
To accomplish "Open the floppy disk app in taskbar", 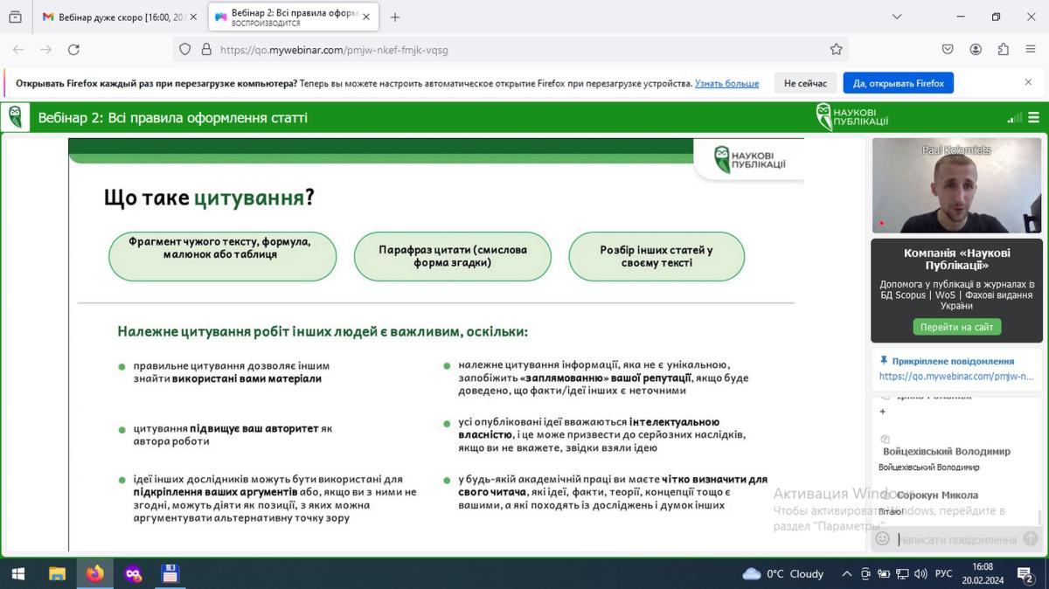I will point(170,573).
